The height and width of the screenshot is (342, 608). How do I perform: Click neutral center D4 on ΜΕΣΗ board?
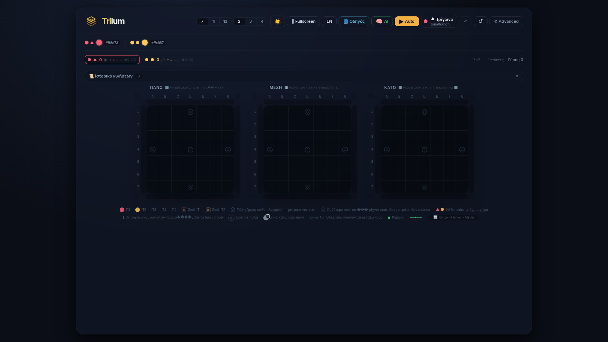[x=307, y=150]
